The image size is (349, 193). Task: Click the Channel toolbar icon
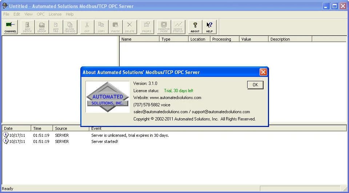point(11,27)
